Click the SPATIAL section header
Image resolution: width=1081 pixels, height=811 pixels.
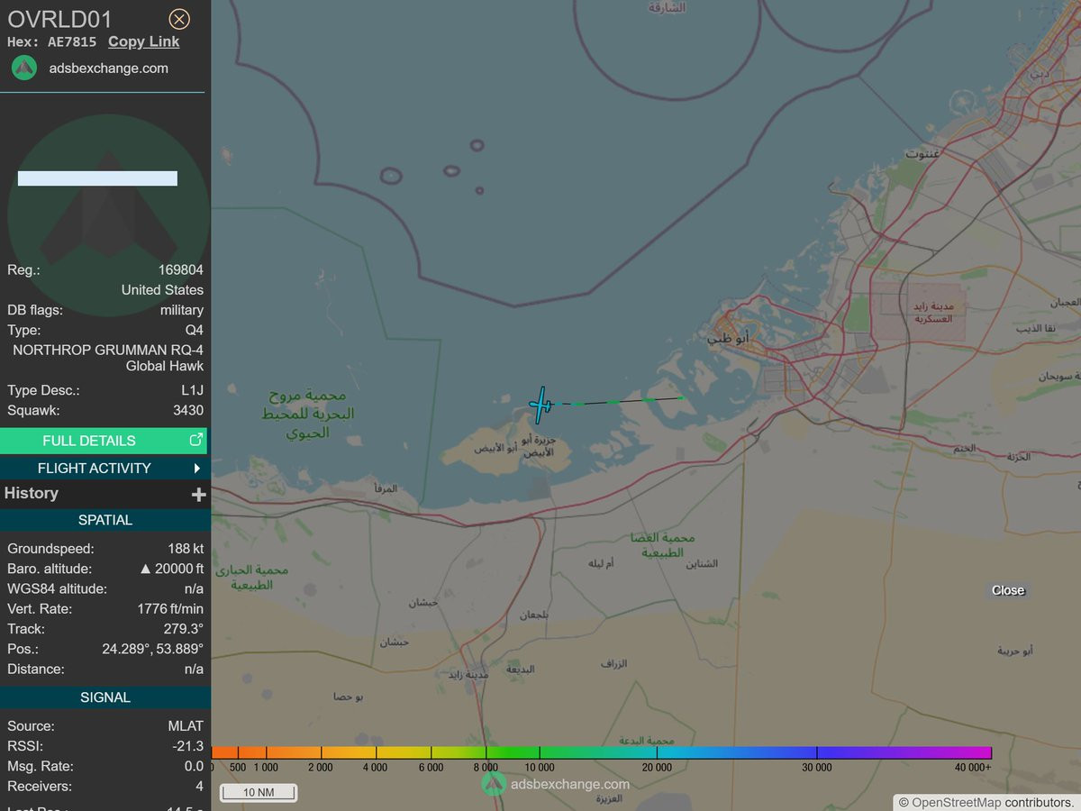[x=105, y=520]
